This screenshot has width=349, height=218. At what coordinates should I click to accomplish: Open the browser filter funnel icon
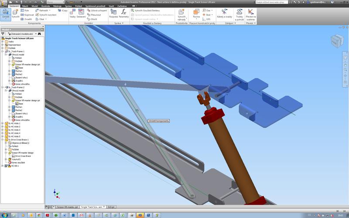(x=3, y=34)
